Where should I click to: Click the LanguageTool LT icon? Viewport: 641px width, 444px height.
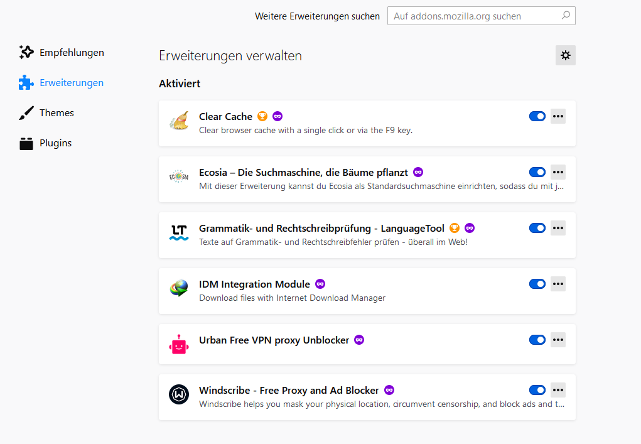click(179, 233)
